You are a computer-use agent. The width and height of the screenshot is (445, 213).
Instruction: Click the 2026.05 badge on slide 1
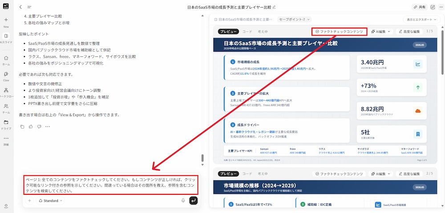click(420, 45)
